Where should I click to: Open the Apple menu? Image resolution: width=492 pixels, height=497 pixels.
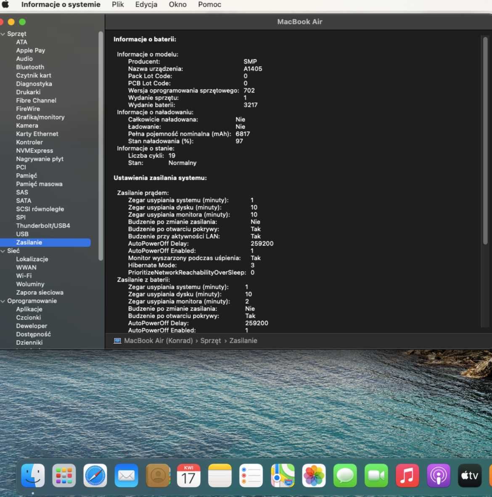[x=5, y=5]
